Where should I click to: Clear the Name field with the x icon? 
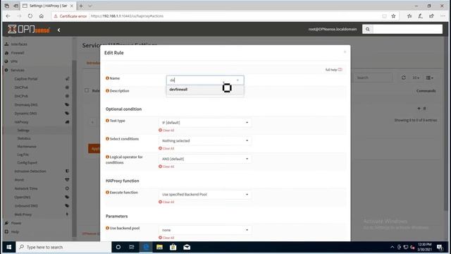coord(237,80)
